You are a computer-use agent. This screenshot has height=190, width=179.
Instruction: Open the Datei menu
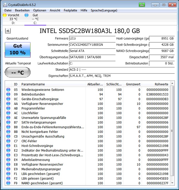[x=8, y=10]
